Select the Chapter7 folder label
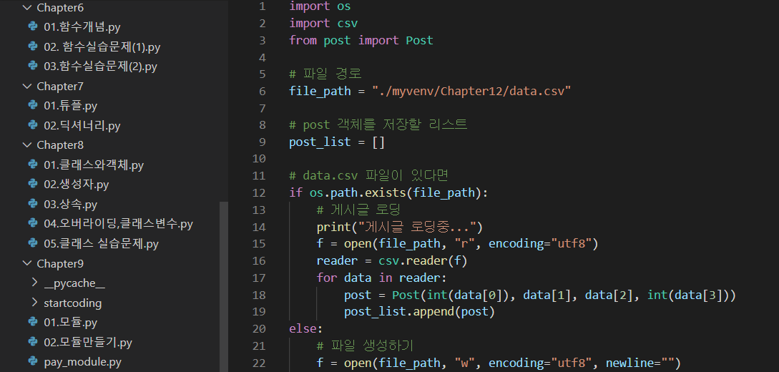The image size is (779, 372). pos(60,87)
